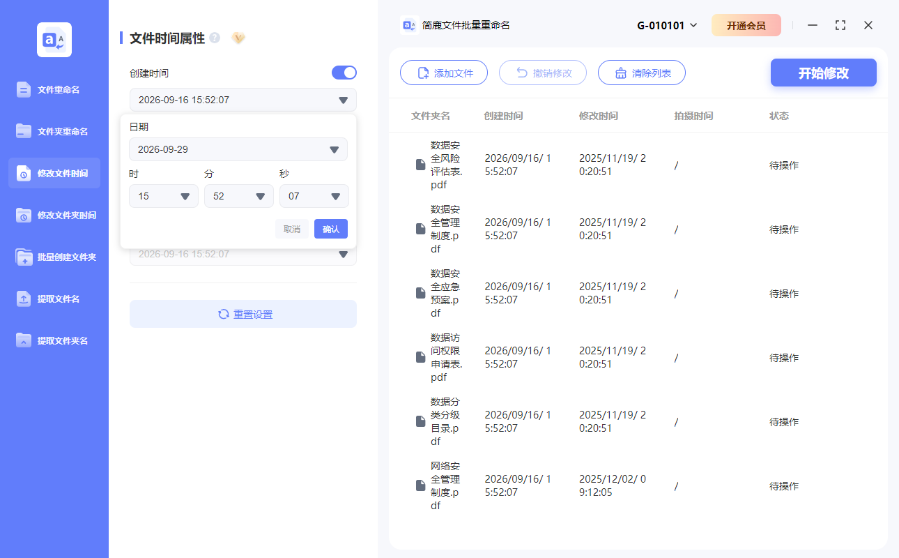Select the file name 数据安全风险评估表.pdf
Screen dimensions: 899x558
coord(445,165)
